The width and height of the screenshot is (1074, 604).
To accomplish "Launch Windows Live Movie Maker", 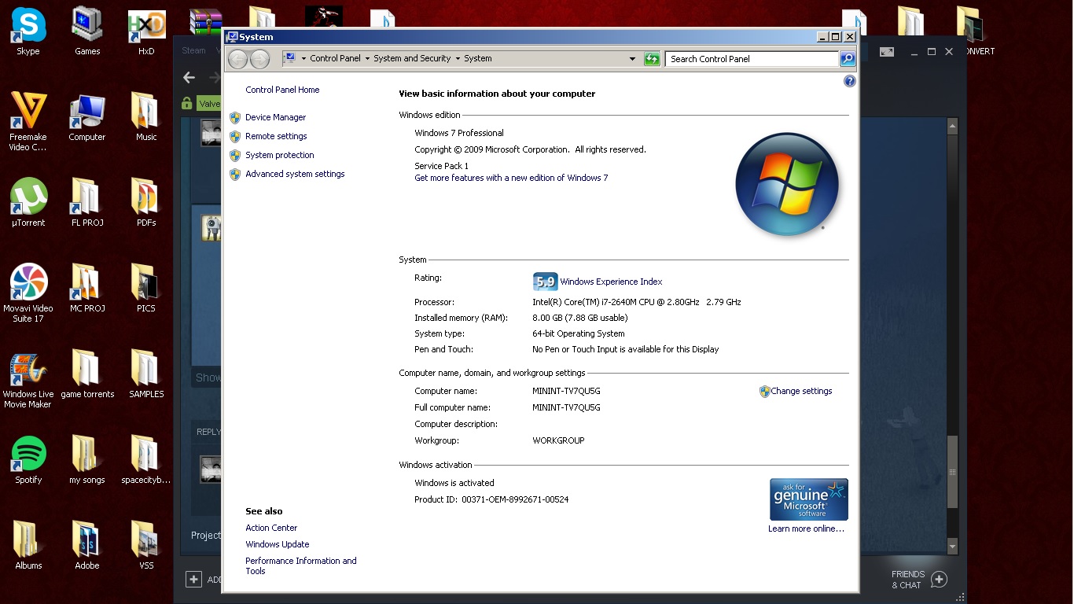I will click(x=28, y=378).
